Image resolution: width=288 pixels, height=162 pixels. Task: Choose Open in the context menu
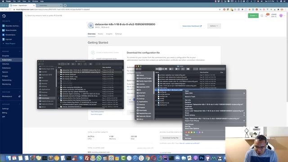coord(187,91)
